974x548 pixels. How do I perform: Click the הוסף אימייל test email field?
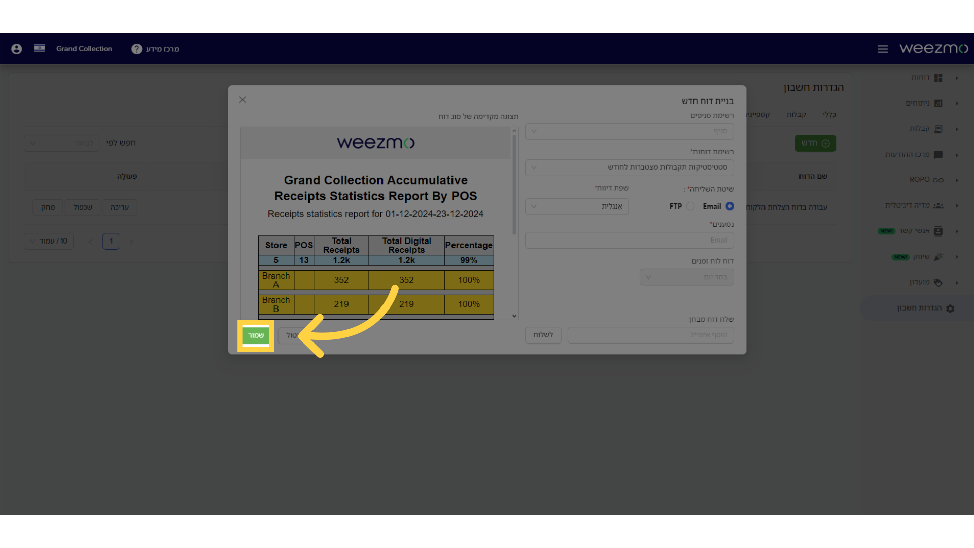point(650,335)
